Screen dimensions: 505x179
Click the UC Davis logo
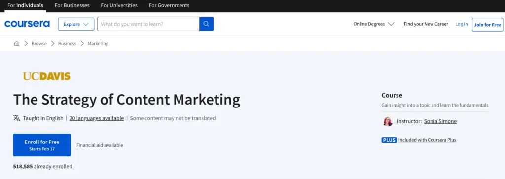46,76
